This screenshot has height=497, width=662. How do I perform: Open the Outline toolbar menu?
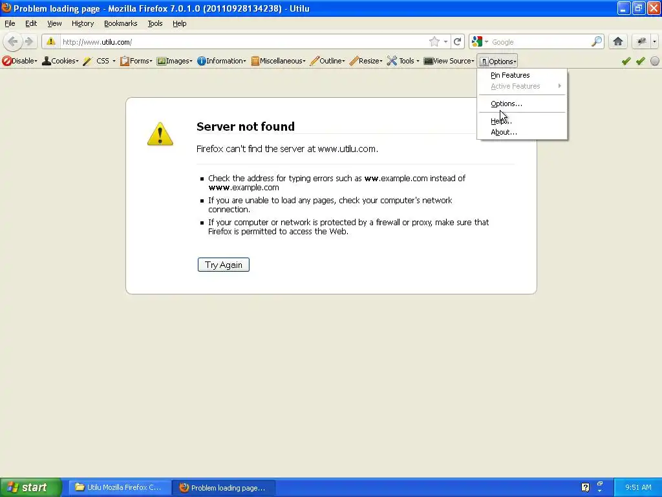tap(327, 61)
